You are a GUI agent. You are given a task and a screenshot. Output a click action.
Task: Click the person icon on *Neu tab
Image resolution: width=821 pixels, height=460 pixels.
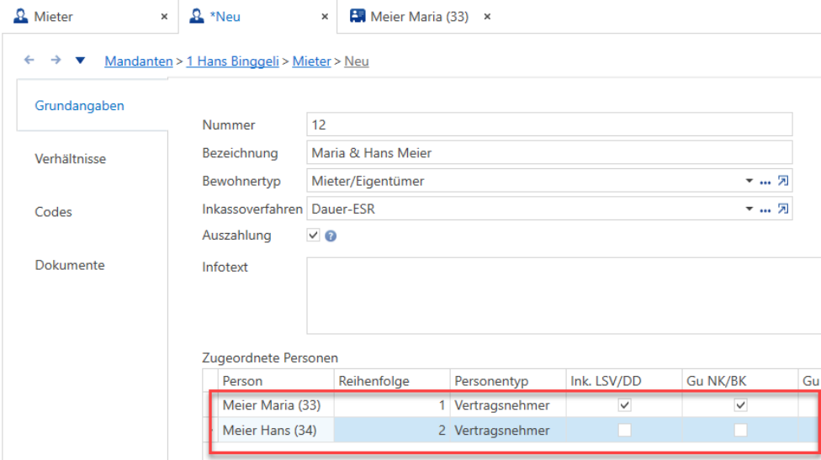coord(197,16)
